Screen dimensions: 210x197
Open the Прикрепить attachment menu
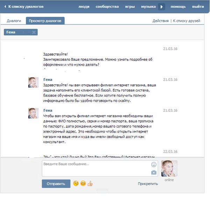pos(148,184)
